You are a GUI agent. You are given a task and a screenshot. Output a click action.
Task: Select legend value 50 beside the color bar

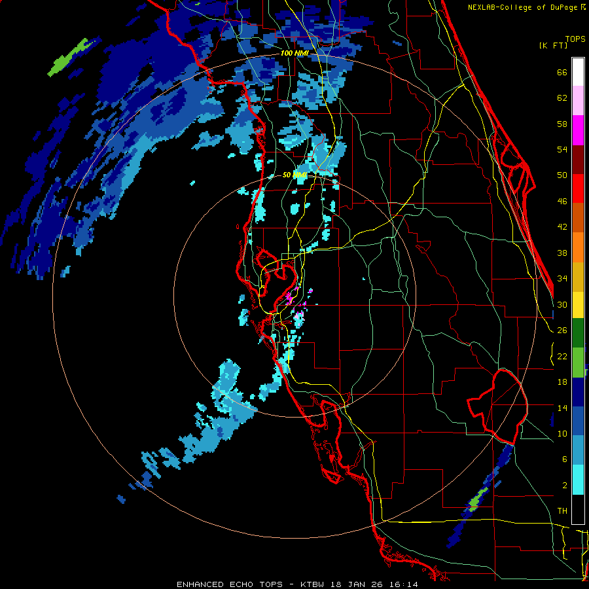pyautogui.click(x=562, y=175)
